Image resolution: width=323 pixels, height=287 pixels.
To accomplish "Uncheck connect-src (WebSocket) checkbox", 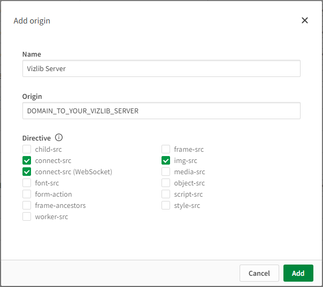I will [x=27, y=172].
